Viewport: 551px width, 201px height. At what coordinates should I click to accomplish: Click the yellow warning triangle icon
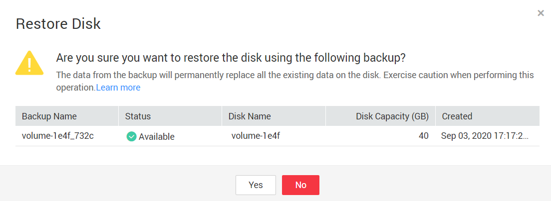[29, 63]
